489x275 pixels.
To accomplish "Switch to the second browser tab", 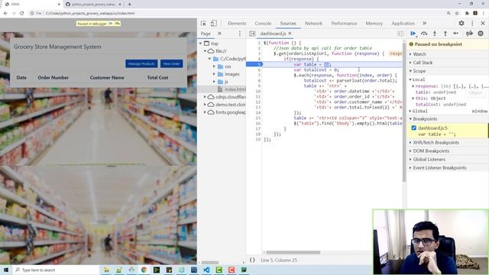I will click(93, 5).
